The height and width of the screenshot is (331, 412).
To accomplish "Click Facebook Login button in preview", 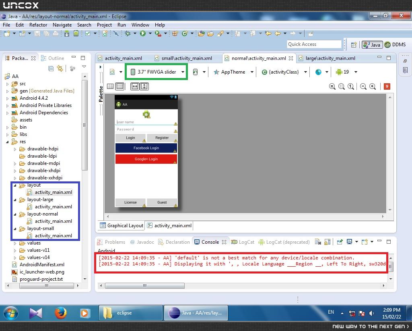I will coord(146,148).
